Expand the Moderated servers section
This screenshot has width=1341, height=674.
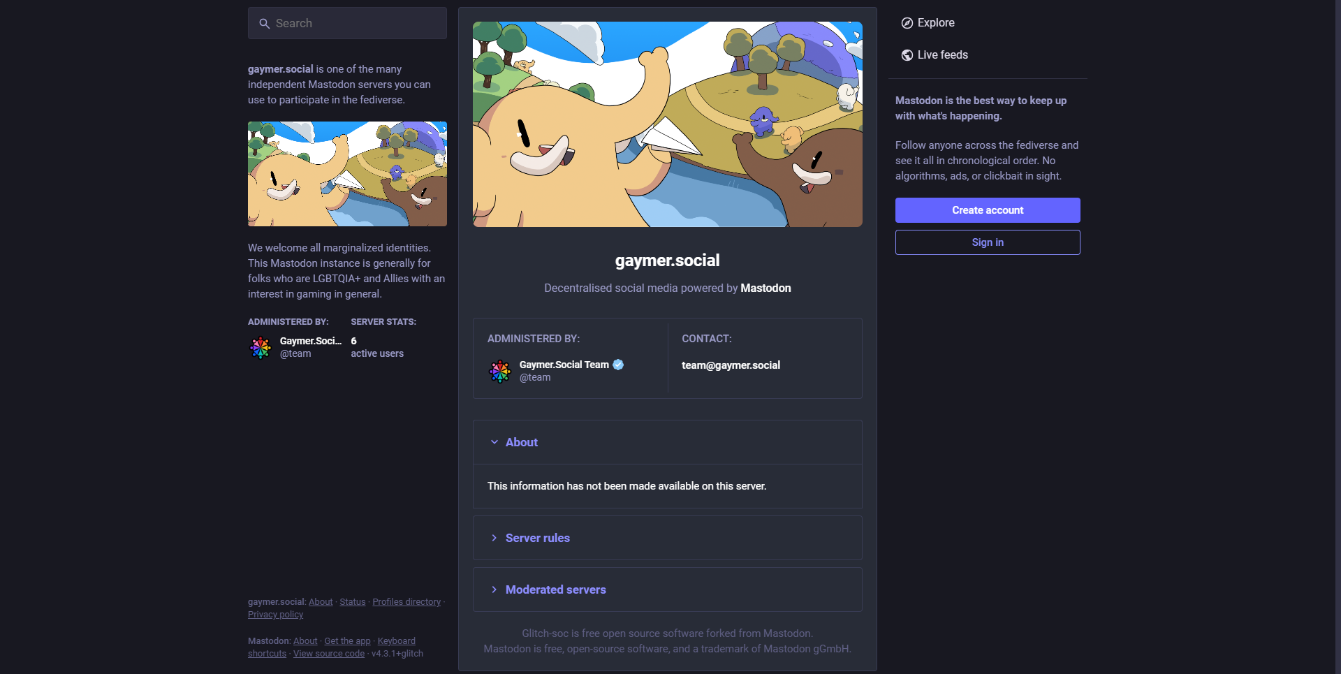tap(668, 589)
